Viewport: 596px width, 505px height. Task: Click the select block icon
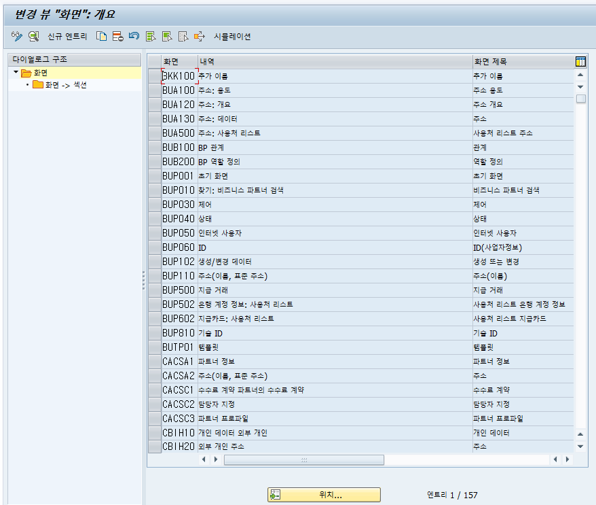167,36
